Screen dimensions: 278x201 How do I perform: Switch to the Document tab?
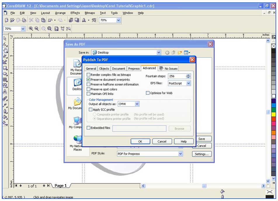click(x=119, y=69)
